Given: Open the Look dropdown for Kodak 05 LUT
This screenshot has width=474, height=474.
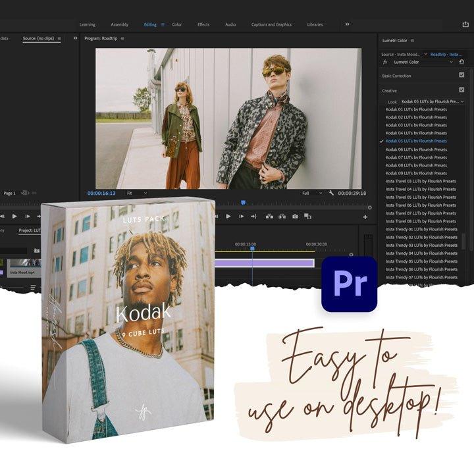Looking at the screenshot, I should click(x=432, y=101).
